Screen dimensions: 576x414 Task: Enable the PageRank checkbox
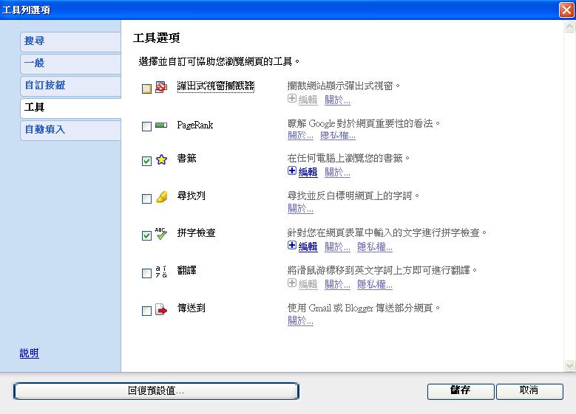coord(146,127)
